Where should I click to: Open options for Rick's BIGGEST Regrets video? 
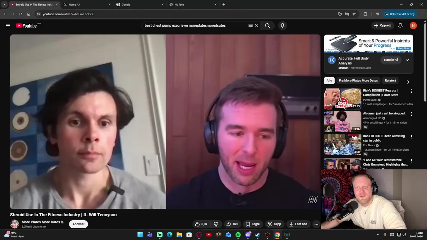point(411,91)
